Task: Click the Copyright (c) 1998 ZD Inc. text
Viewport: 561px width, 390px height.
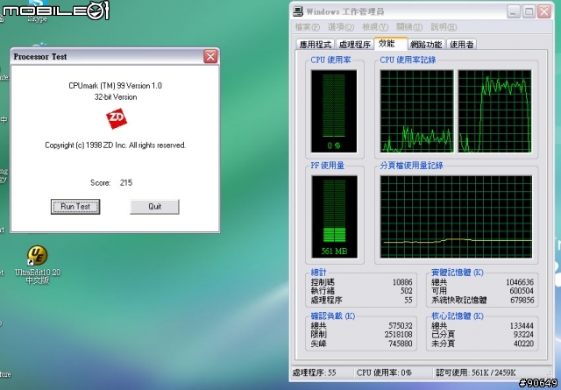Action: point(115,145)
